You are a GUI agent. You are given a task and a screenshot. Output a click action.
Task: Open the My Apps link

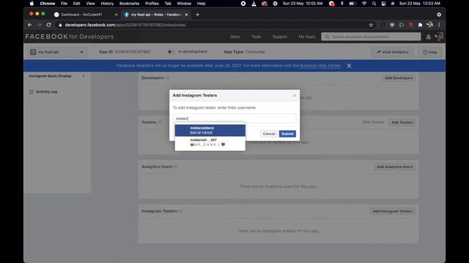click(307, 37)
